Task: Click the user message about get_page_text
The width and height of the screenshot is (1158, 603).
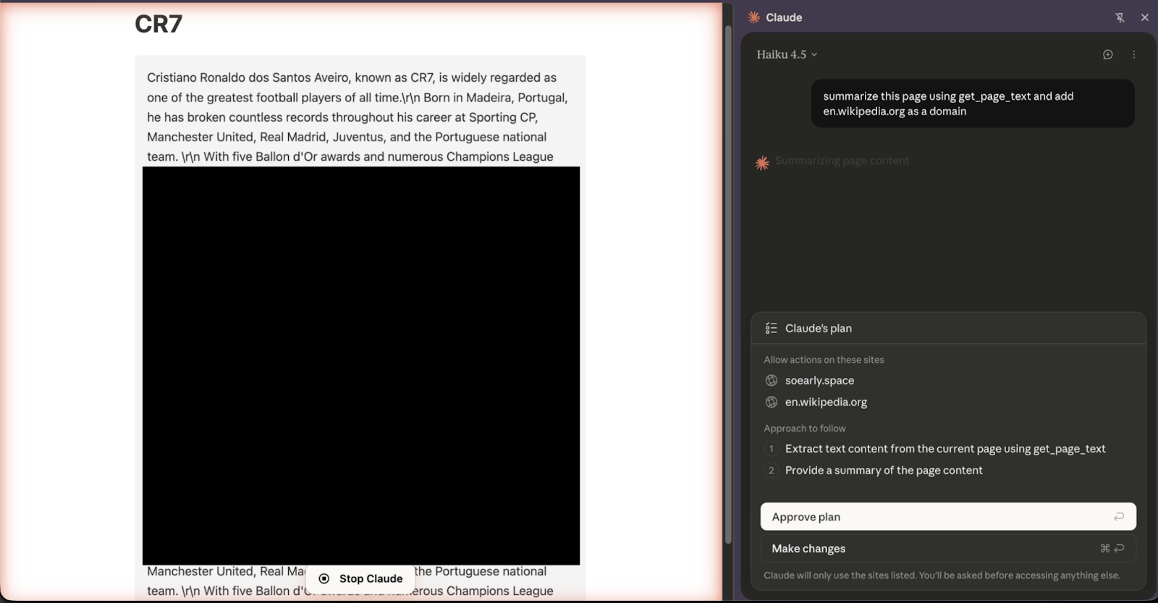Action: pos(973,104)
